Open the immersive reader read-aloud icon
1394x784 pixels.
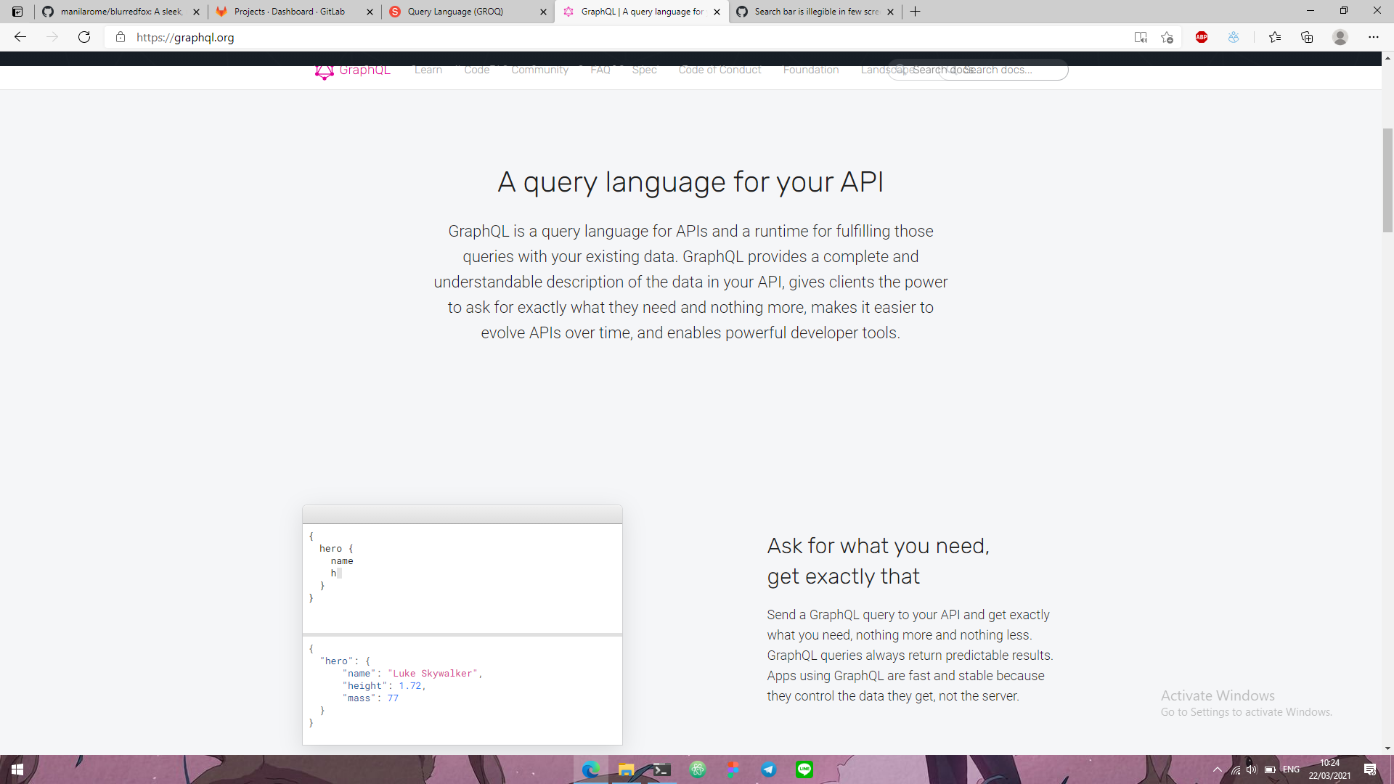click(1141, 37)
